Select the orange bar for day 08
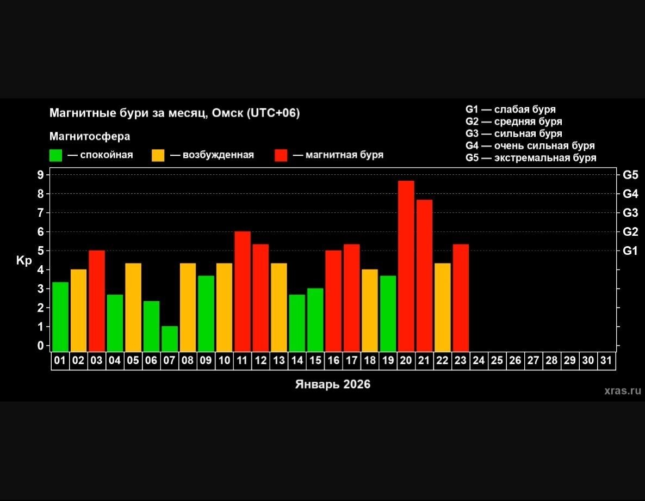This screenshot has width=645, height=501. click(x=188, y=307)
